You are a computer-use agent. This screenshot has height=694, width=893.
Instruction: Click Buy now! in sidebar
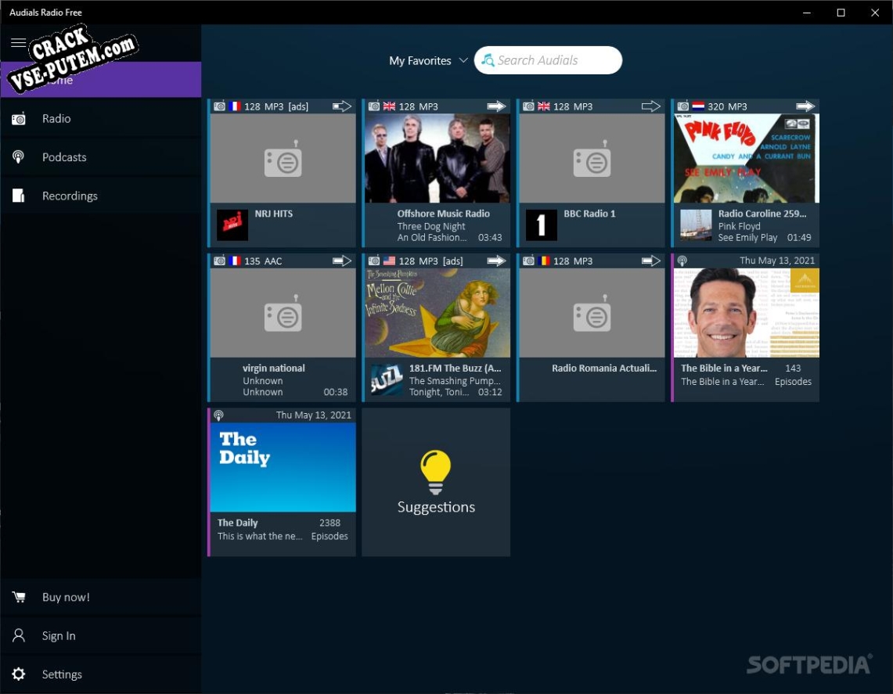click(101, 597)
